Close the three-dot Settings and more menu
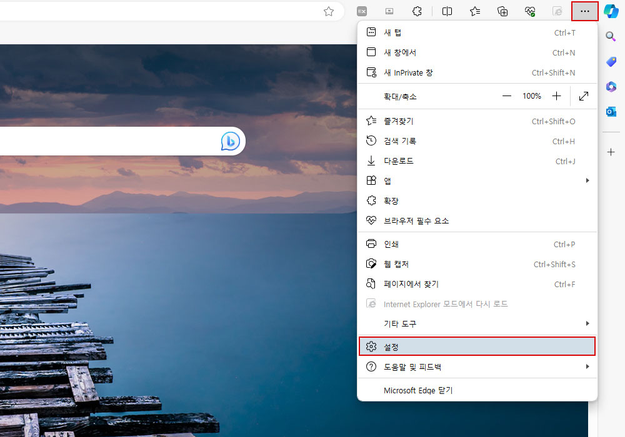This screenshot has height=437, width=625. coord(585,11)
